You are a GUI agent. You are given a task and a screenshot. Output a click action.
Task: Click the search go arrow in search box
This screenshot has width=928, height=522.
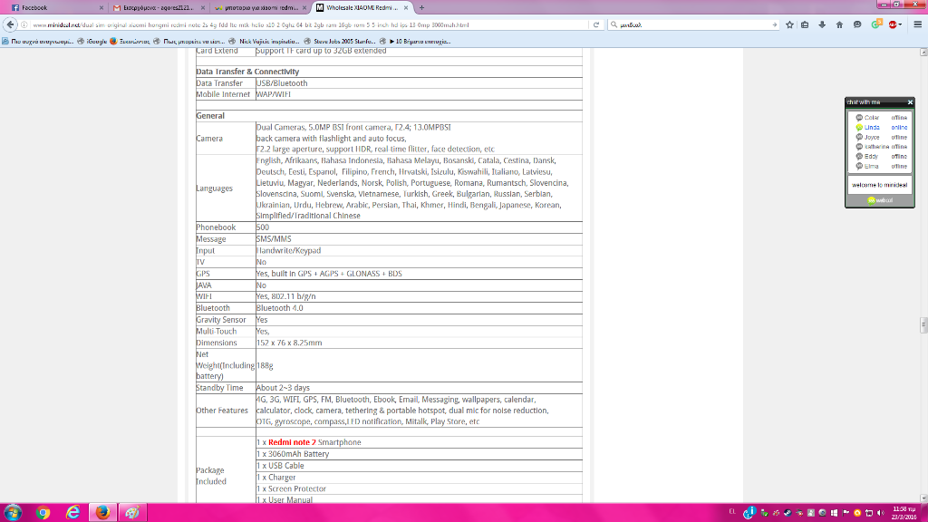point(774,24)
